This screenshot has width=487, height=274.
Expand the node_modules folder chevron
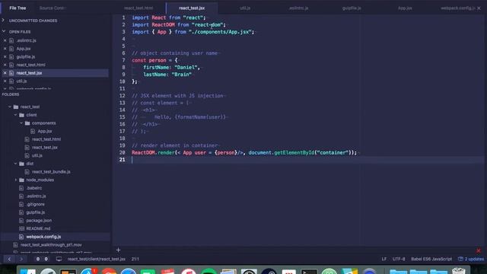[x=15, y=180]
